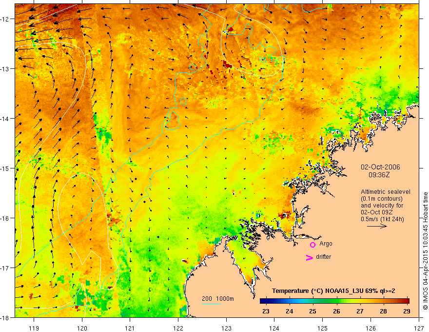Click the '0.5m/s (1kt 24h)' scale text

click(382, 219)
